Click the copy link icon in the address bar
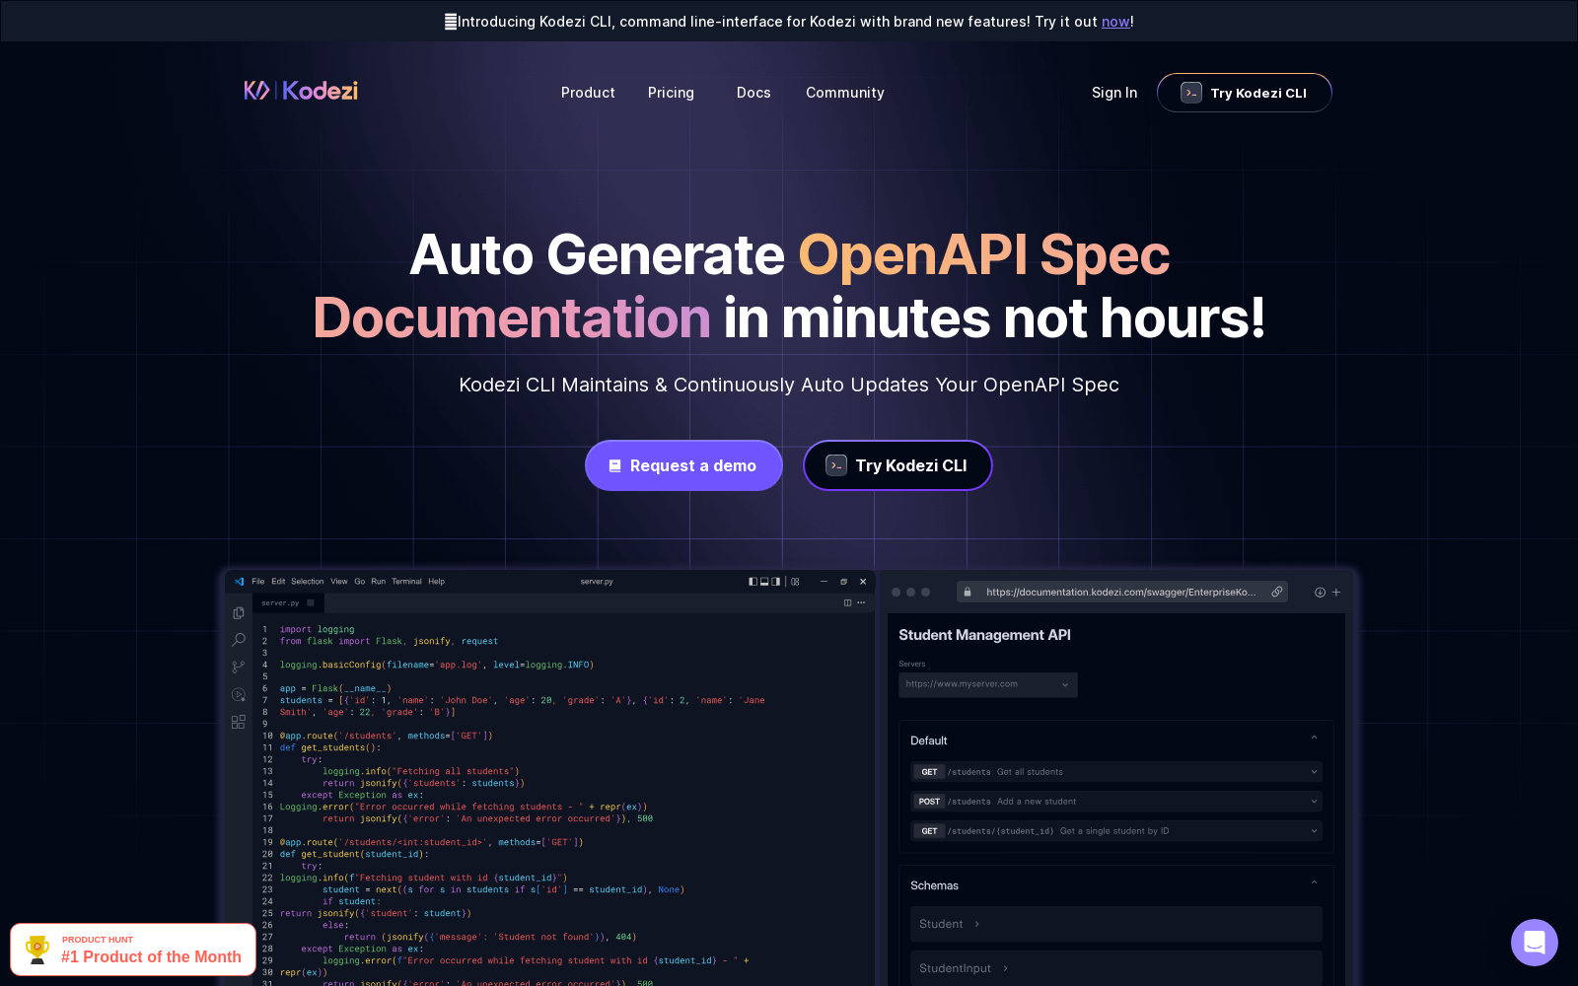 [1277, 592]
